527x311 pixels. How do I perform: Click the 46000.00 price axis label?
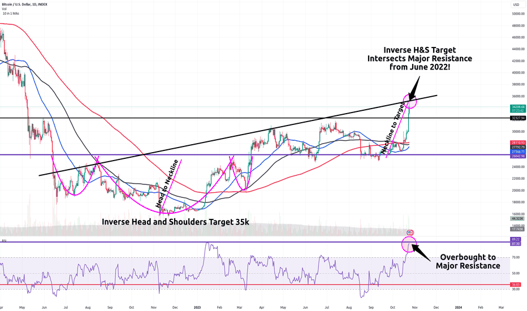tap(519, 37)
